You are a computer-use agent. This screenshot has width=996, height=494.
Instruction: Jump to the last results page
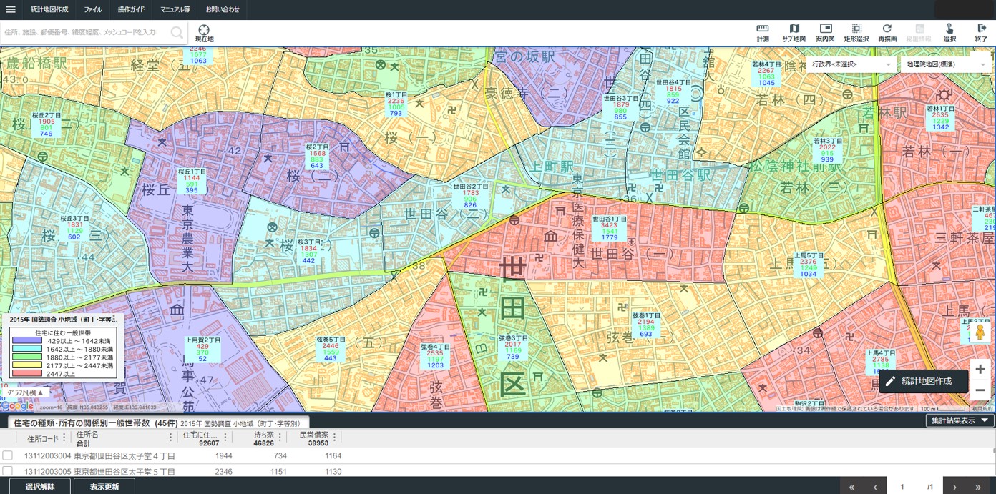coord(978,487)
